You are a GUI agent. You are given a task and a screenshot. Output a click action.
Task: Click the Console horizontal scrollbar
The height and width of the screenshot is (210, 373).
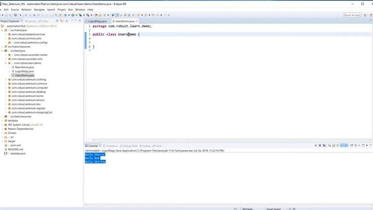228,205
